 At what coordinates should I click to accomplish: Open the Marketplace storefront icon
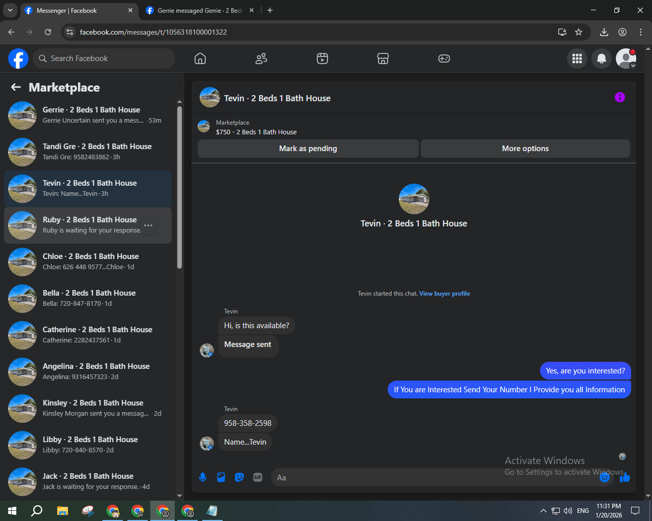(x=383, y=59)
